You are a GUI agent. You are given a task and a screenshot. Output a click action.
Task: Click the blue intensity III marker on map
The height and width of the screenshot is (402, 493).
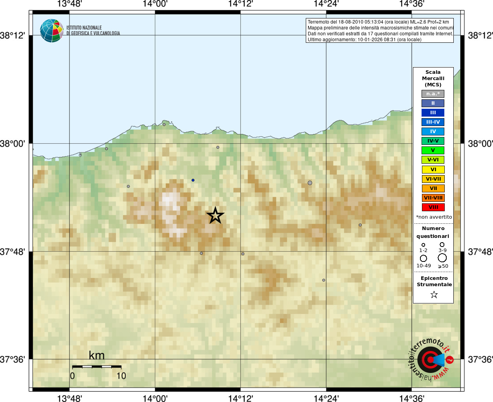[x=193, y=180]
